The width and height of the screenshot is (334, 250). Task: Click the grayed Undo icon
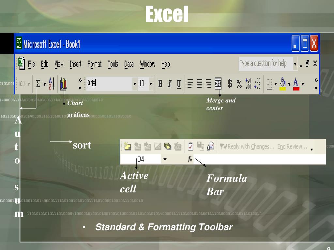[22, 84]
